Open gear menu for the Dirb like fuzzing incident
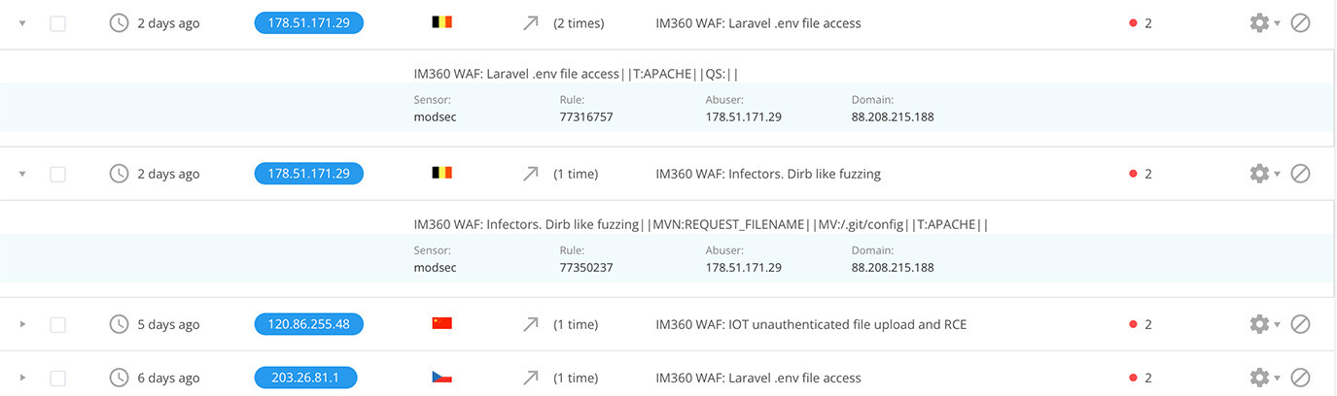1337x396 pixels. 1259,174
